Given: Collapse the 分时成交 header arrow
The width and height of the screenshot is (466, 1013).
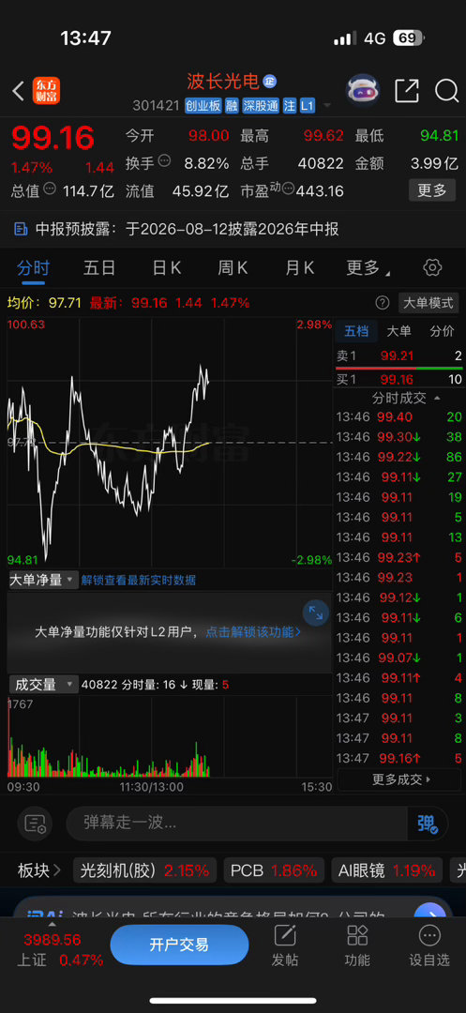Looking at the screenshot, I should coord(438,398).
